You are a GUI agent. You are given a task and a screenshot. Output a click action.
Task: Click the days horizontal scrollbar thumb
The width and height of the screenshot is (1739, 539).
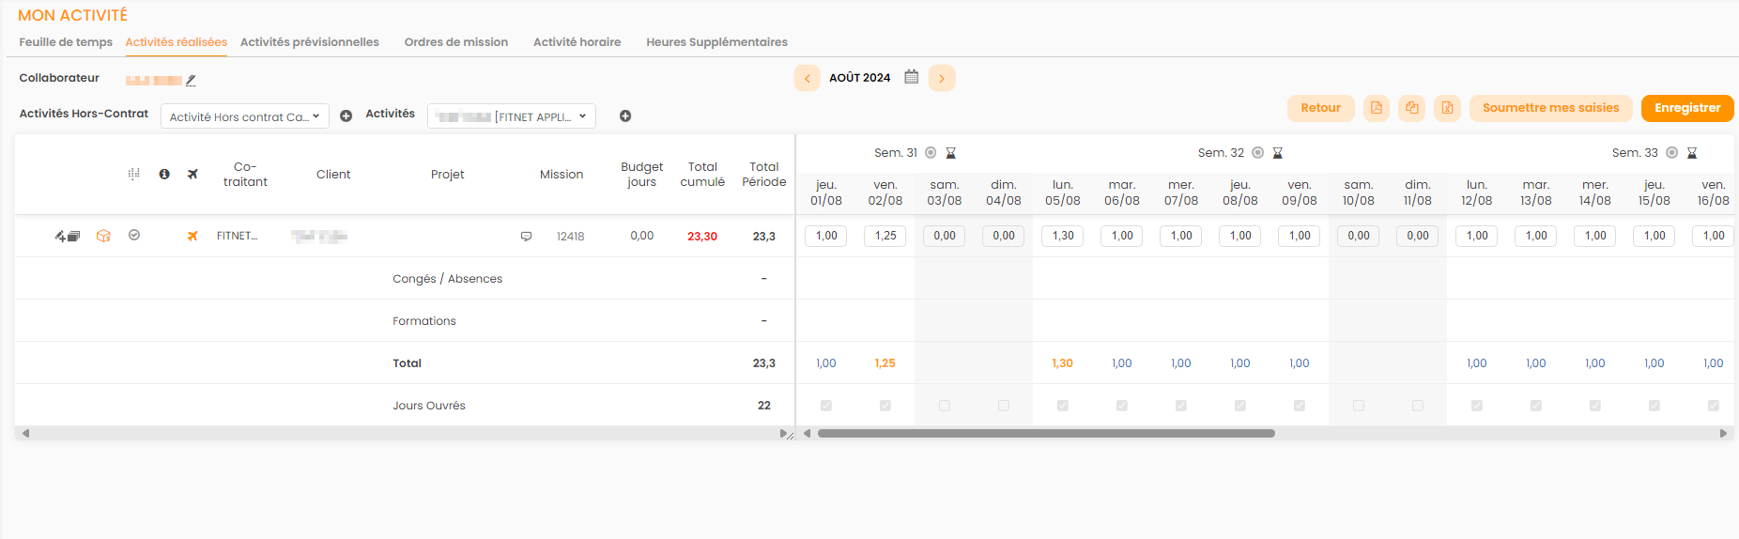(1046, 434)
